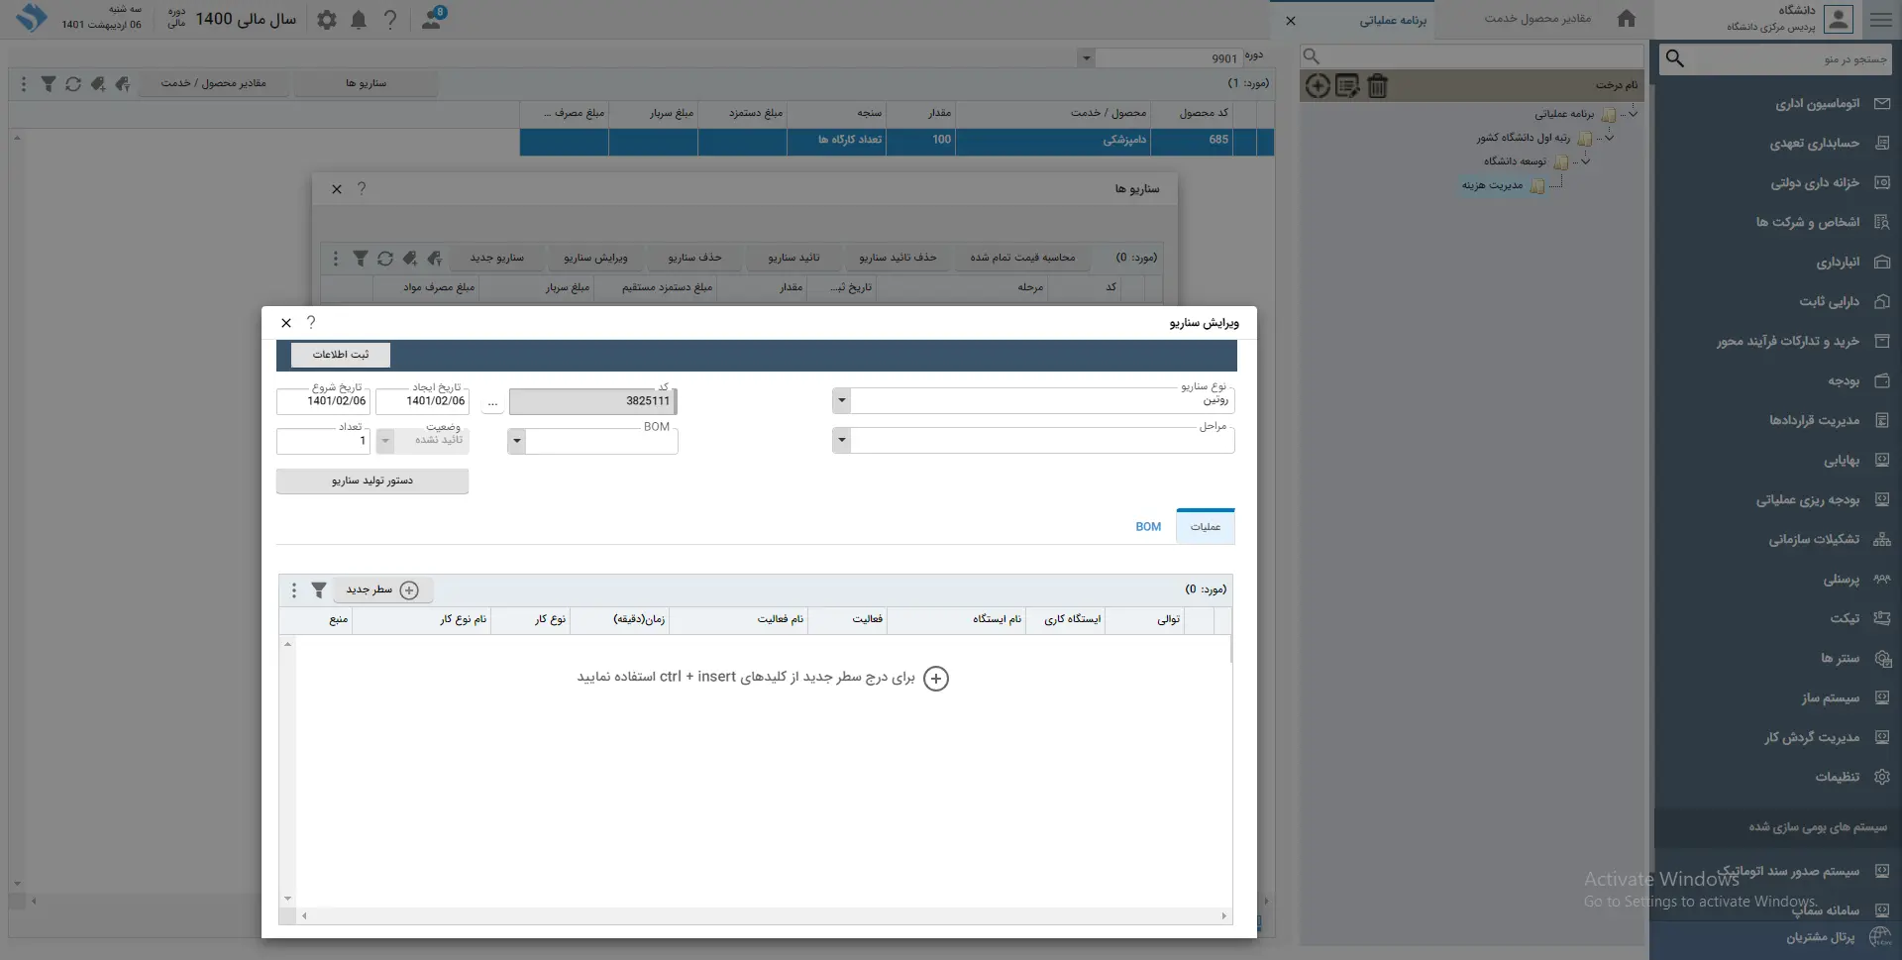This screenshot has height=960, width=1902.
Task: Open notifications bell in top bar
Action: click(359, 20)
